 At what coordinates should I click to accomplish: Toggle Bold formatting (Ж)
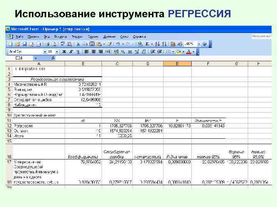64,52
